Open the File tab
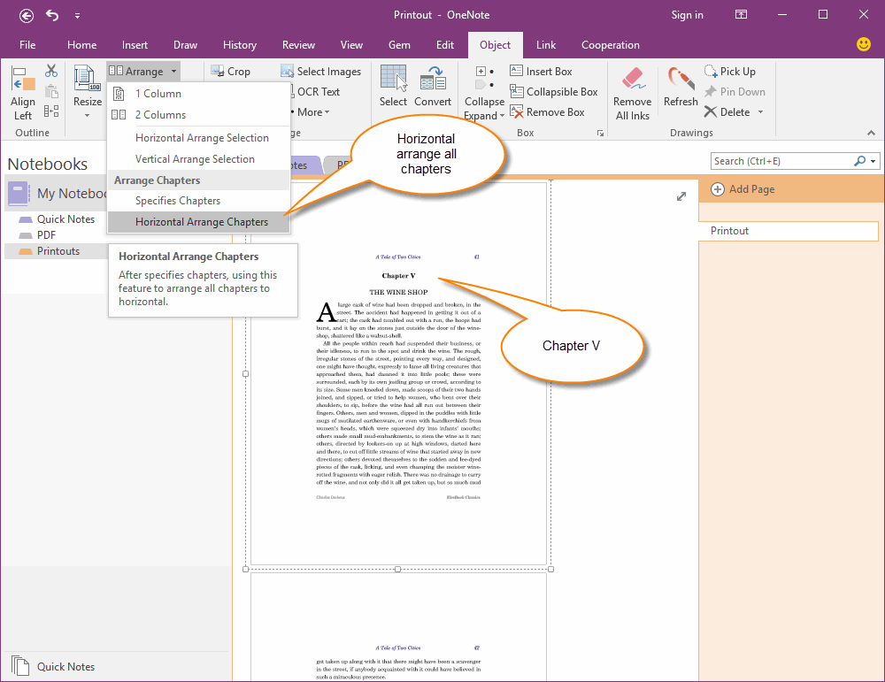The width and height of the screenshot is (885, 682). click(x=27, y=45)
